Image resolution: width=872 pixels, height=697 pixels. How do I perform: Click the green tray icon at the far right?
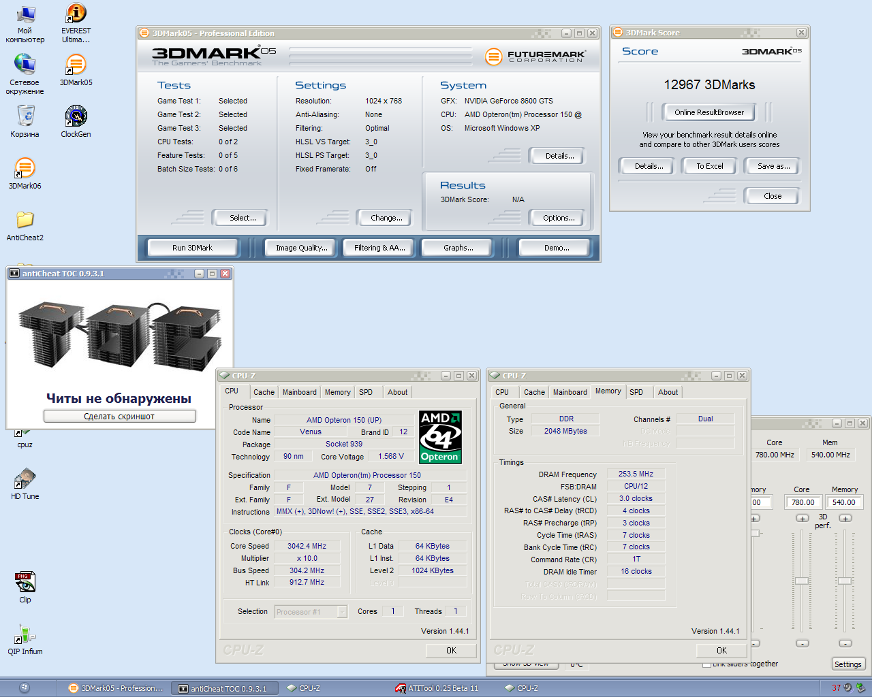(x=860, y=688)
